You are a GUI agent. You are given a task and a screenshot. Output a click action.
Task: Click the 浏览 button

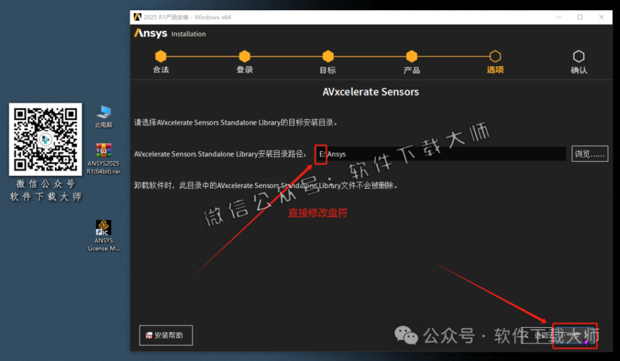(590, 154)
